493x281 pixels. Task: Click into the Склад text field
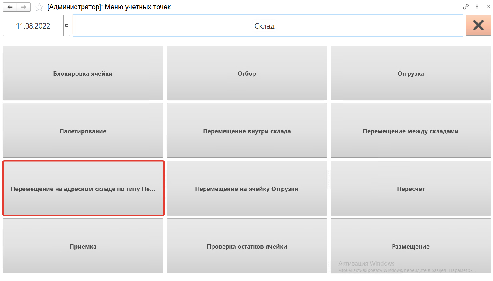[x=264, y=26]
